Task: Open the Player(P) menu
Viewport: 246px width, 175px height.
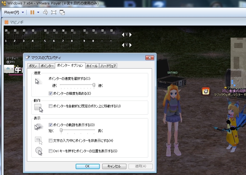Action: [14, 12]
